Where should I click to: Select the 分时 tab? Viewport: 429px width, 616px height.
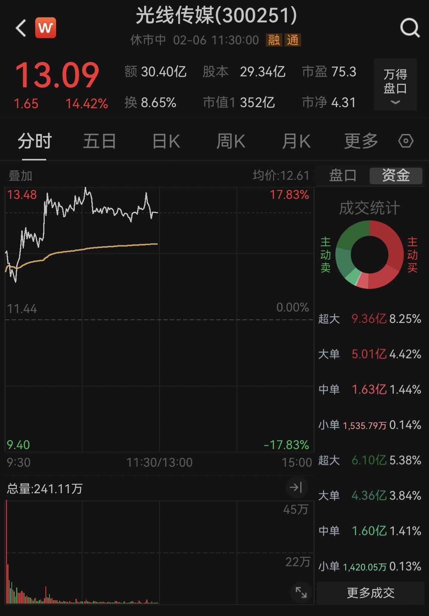pyautogui.click(x=34, y=141)
